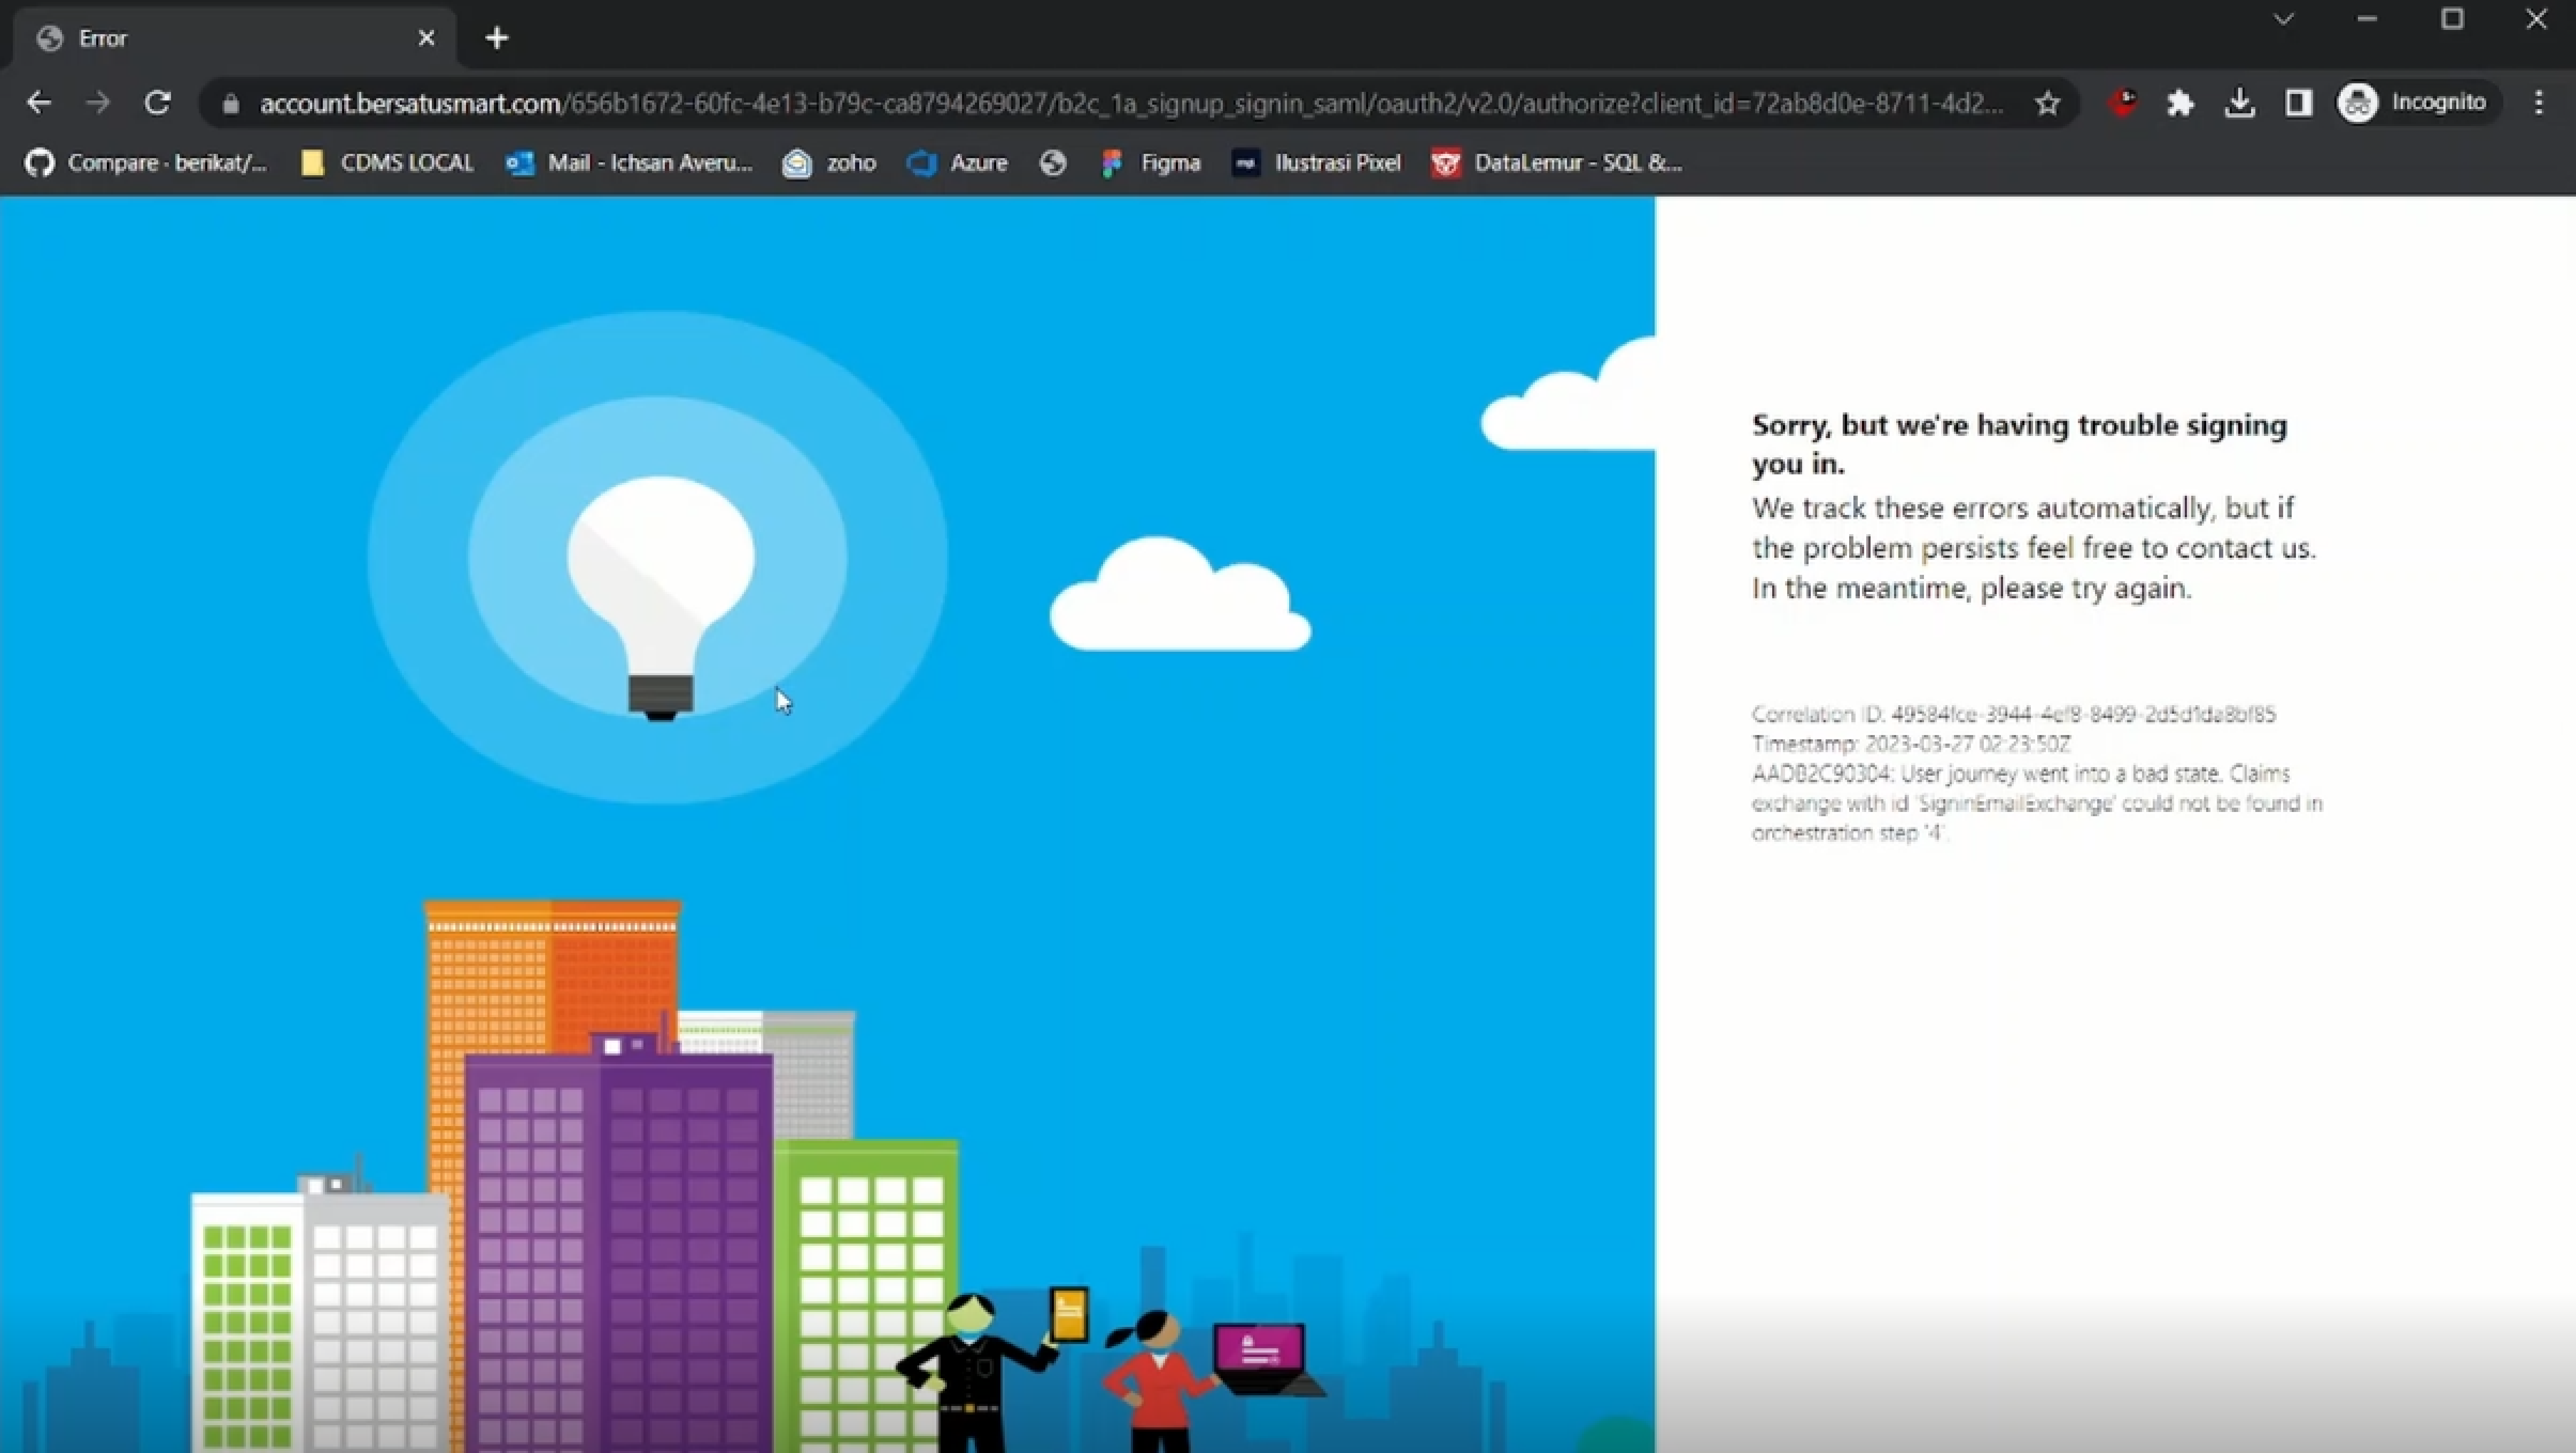
Task: Bookmark this page with star icon
Action: point(2047,103)
